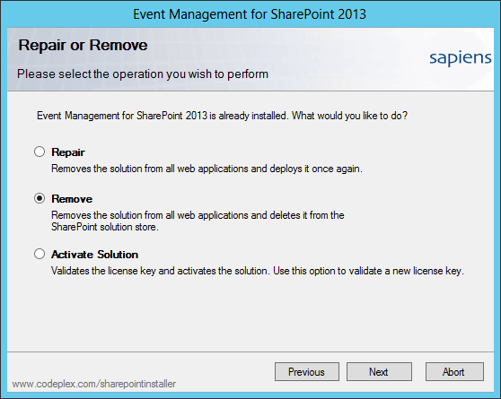Click the 'SharePoint solution store.' text line
The image size is (501, 399).
click(x=105, y=227)
